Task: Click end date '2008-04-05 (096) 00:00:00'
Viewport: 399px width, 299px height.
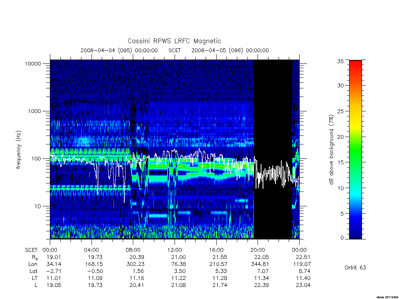Action: [x=230, y=50]
